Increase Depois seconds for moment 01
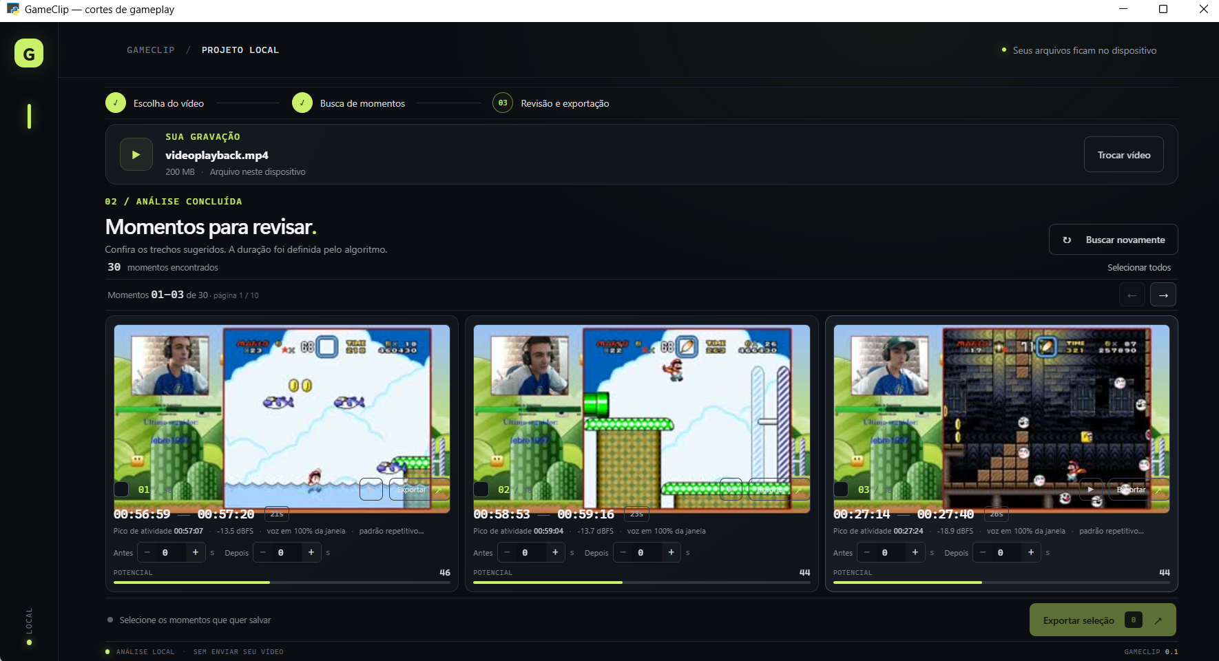1219x661 pixels. pyautogui.click(x=311, y=552)
